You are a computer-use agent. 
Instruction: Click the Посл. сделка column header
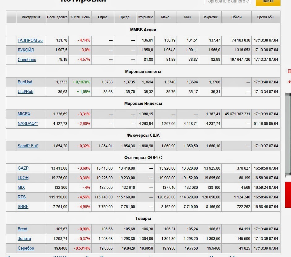pos(57,17)
